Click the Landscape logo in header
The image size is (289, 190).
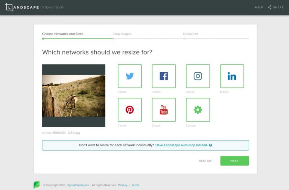click(22, 7)
